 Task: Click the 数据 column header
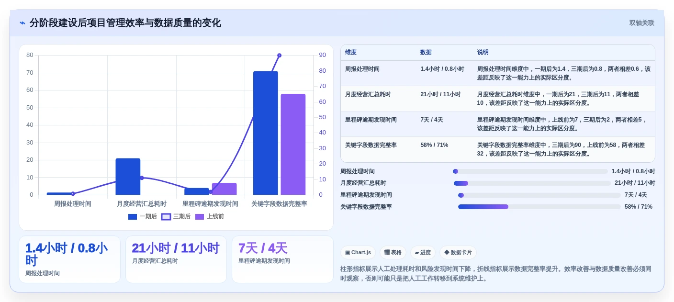coord(426,53)
